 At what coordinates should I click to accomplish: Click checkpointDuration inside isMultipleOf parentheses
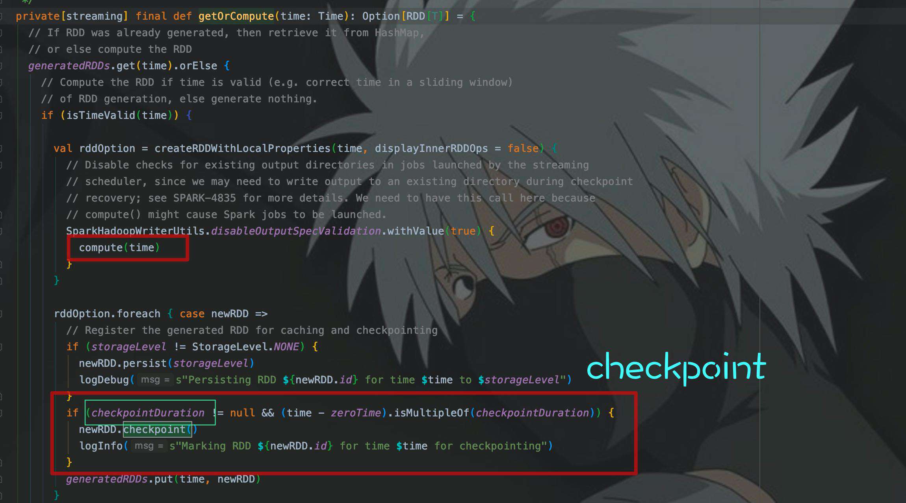pyautogui.click(x=532, y=413)
